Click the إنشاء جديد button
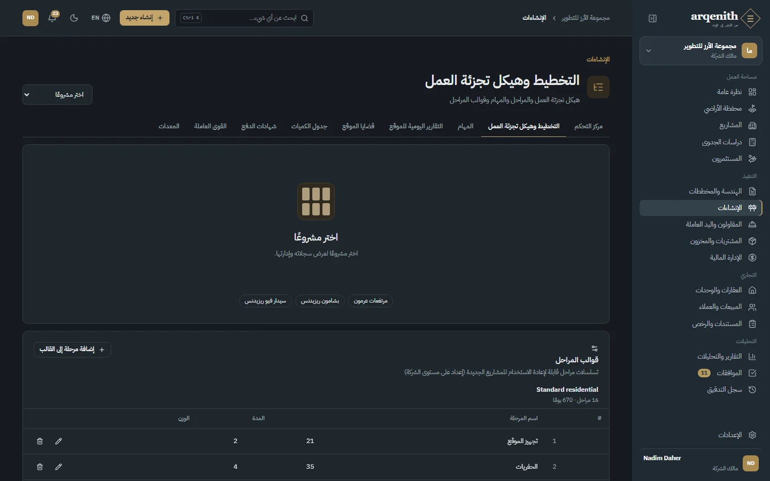This screenshot has width=770, height=481. point(144,18)
